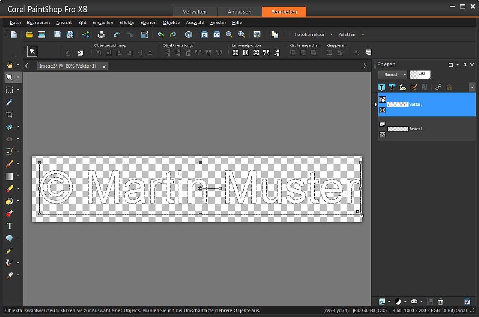The image size is (479, 317).
Task: Click the trash icon to delete layer
Action: point(440,302)
